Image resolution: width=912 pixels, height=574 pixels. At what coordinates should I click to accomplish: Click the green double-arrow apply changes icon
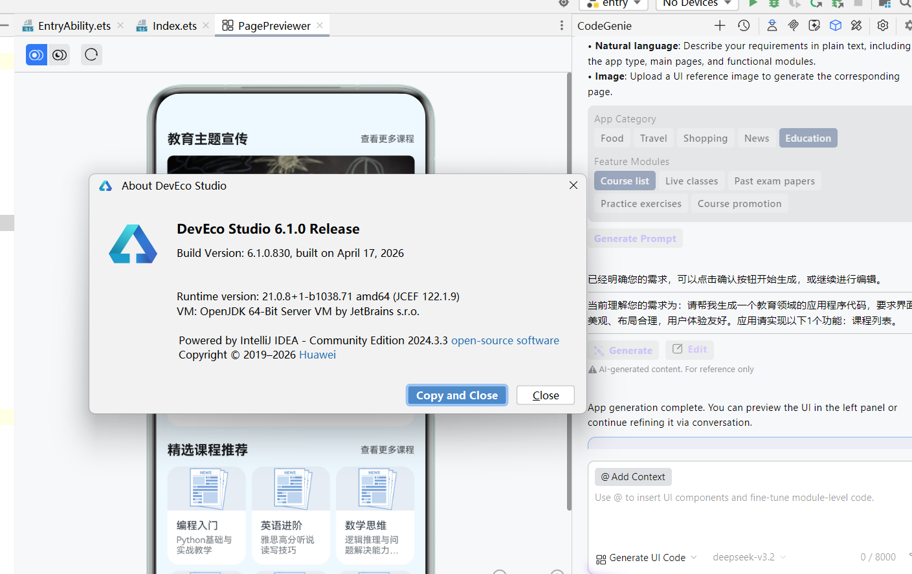point(838,3)
